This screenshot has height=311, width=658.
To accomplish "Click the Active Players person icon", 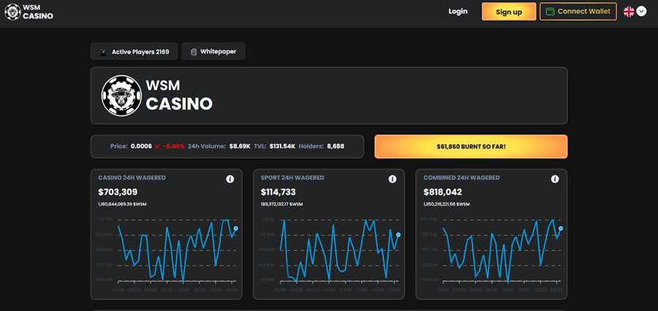I will pyautogui.click(x=103, y=52).
